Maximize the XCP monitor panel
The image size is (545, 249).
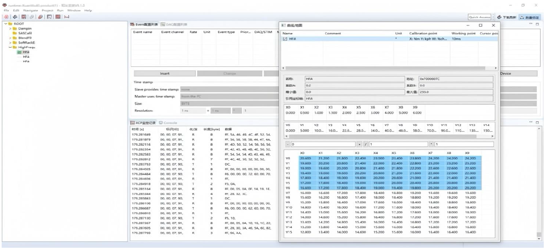(x=537, y=122)
